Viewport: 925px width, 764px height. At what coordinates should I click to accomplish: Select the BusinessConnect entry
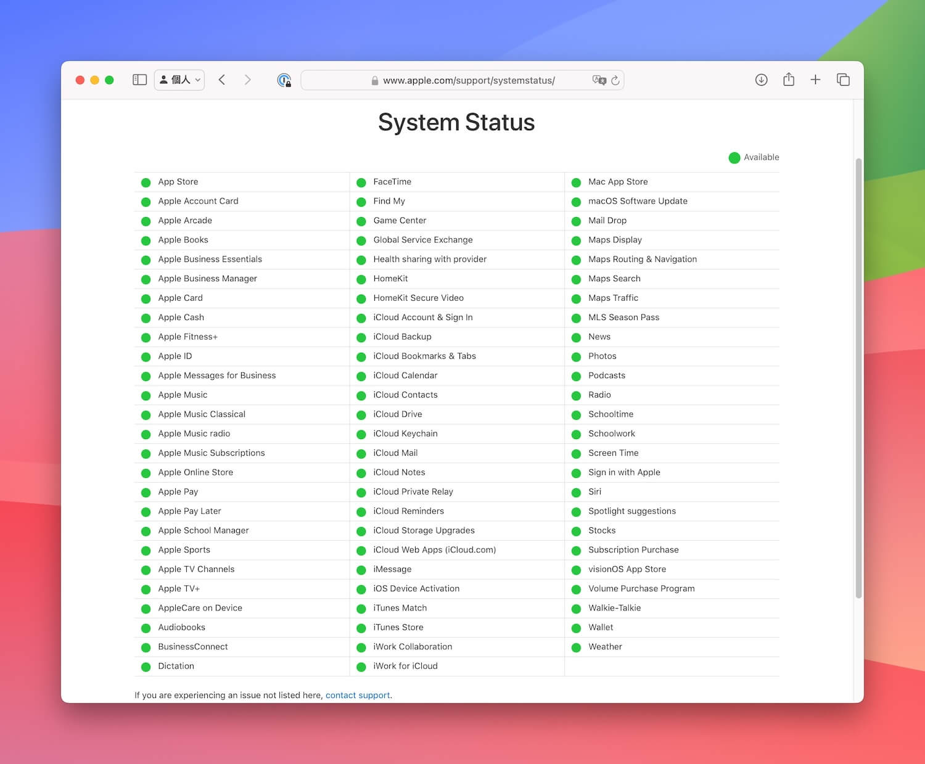193,647
